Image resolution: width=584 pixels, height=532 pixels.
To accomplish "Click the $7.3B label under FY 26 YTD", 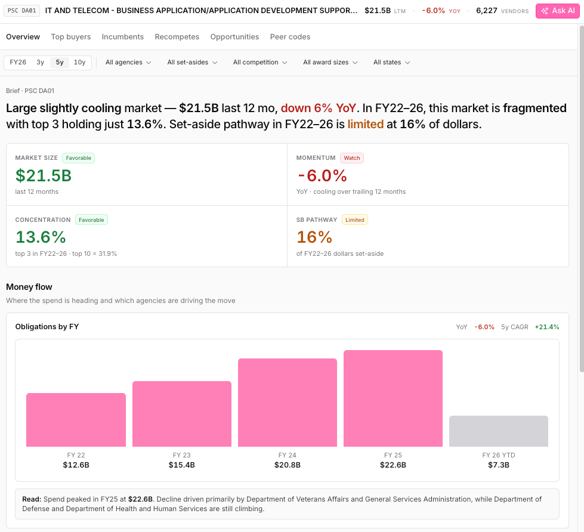I will [499, 465].
